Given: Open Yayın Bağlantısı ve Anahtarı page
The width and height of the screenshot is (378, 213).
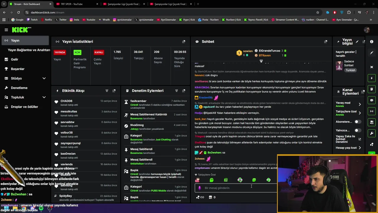Looking at the screenshot, I should 29,50.
